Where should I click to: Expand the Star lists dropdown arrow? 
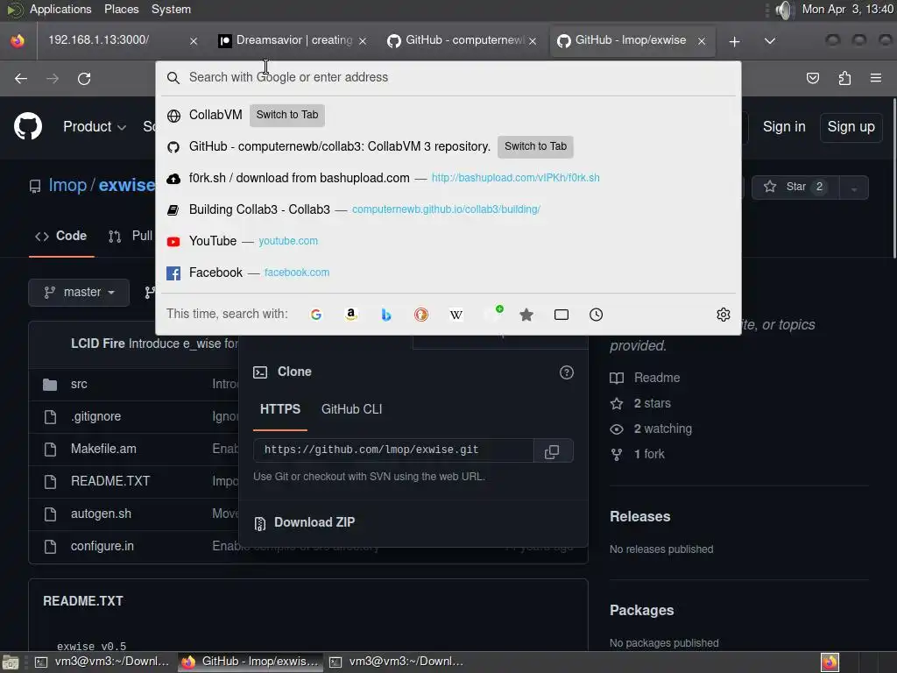[x=854, y=188]
